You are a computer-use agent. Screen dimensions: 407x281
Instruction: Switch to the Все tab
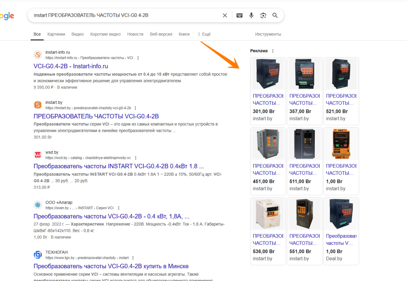(x=37, y=34)
